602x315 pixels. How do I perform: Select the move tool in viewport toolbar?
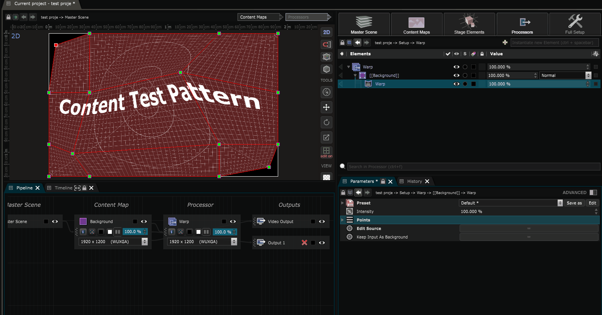327,107
